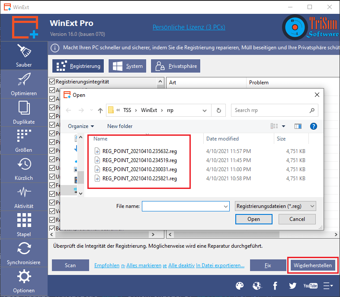Go up one folder level

click(100, 111)
